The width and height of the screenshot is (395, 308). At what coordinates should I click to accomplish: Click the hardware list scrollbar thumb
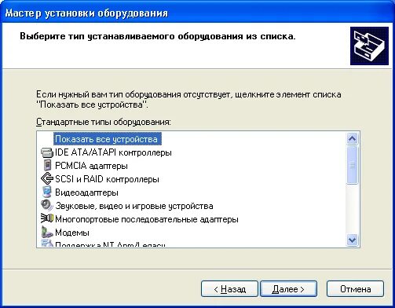[x=352, y=165]
